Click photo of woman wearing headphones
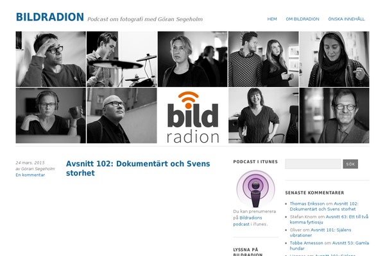Screen dimensions: 385x256 (51, 116)
